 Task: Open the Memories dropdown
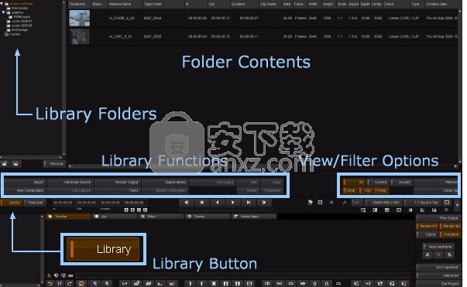[438, 275]
